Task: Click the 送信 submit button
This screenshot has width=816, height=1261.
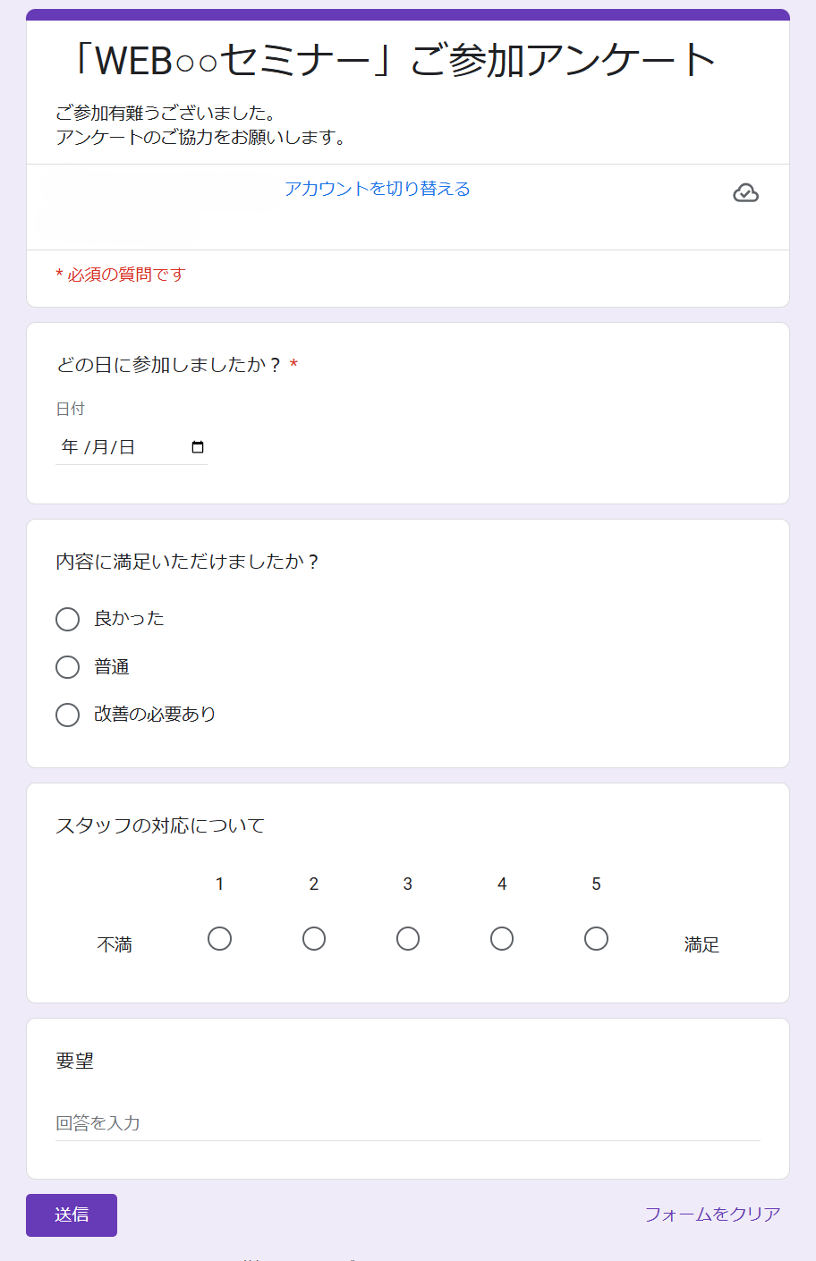Action: point(72,1214)
